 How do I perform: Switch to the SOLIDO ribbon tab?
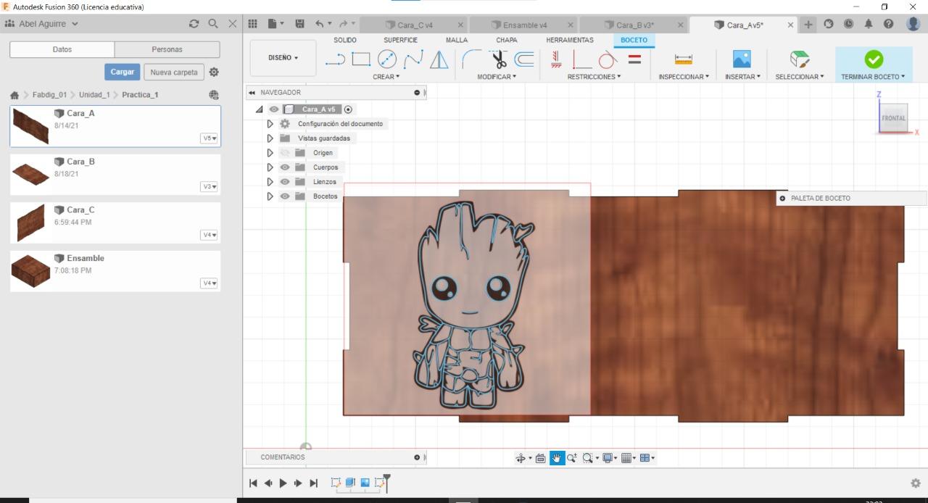tap(345, 40)
